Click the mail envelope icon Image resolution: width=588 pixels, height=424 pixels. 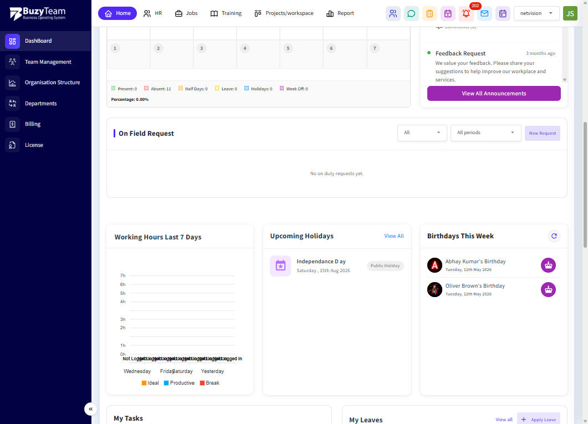click(x=484, y=13)
